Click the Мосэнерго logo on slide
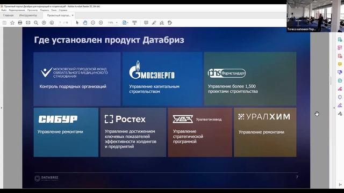 [x=152, y=70]
